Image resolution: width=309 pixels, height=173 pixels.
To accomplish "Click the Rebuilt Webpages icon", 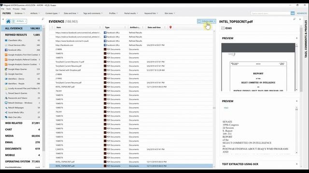I will (x=6, y=108).
